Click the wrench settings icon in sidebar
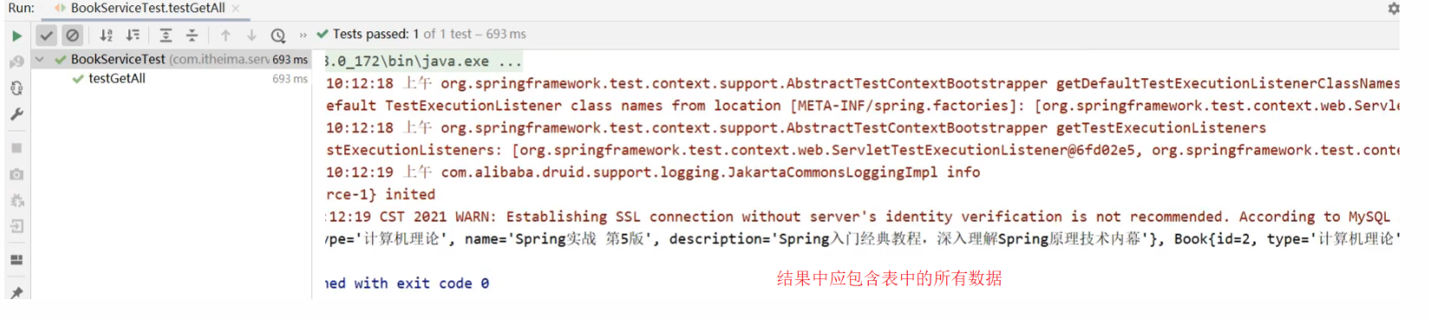 click(x=16, y=114)
